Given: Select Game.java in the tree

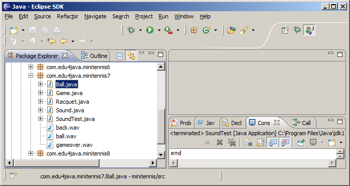Looking at the screenshot, I should coord(69,93).
